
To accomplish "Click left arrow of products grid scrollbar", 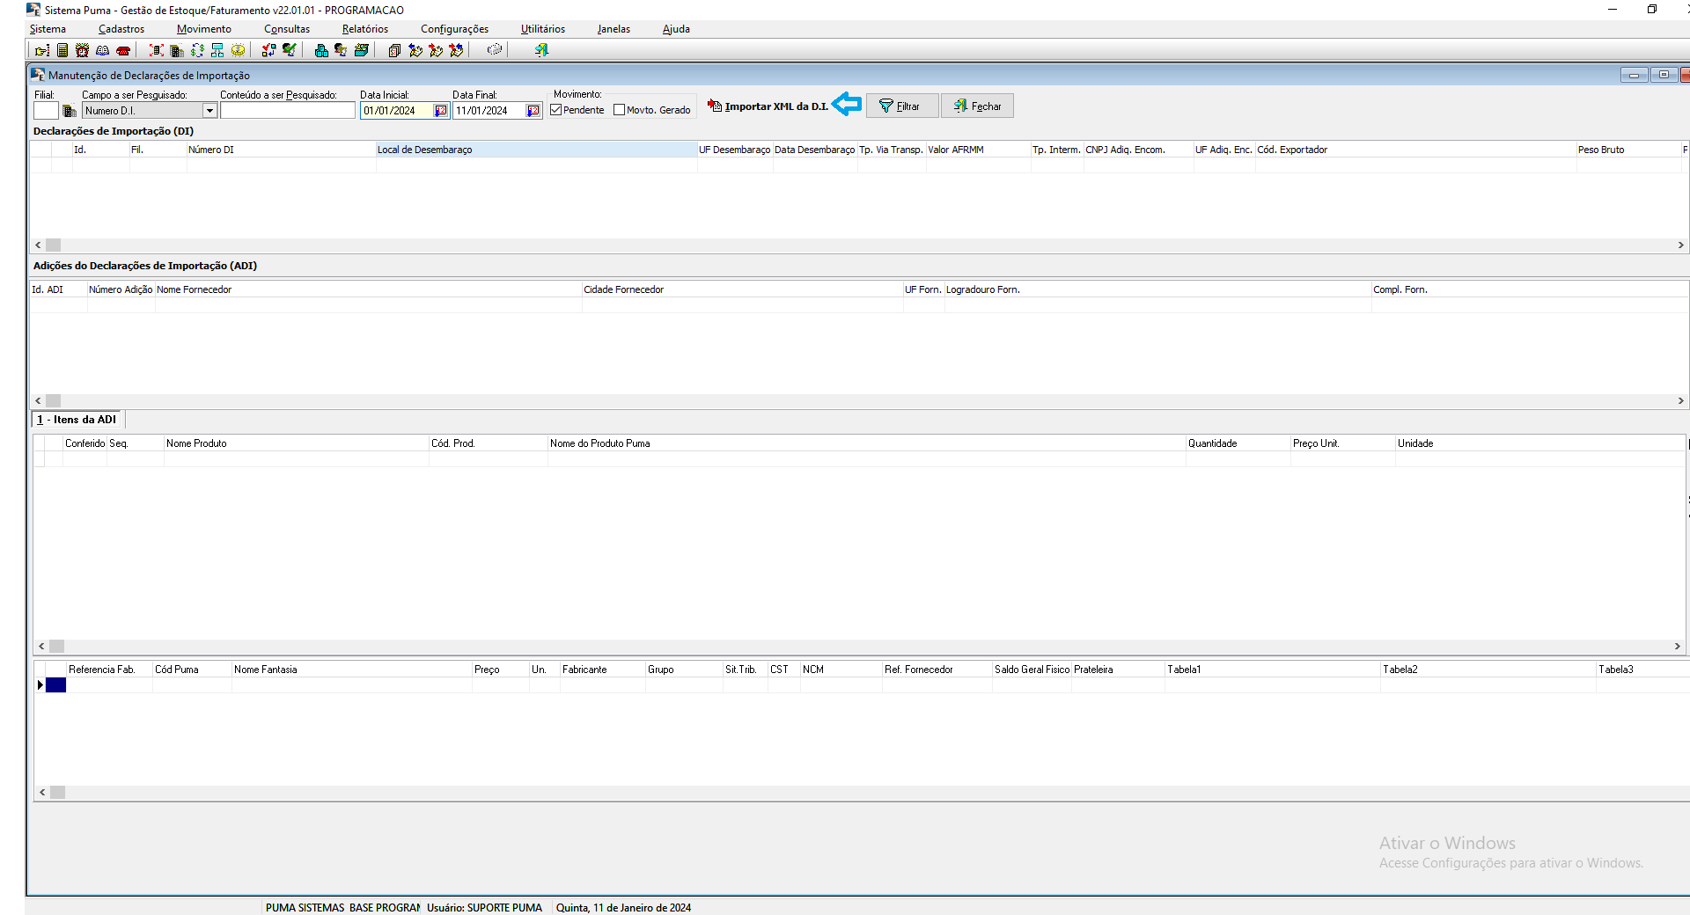I will tap(41, 793).
